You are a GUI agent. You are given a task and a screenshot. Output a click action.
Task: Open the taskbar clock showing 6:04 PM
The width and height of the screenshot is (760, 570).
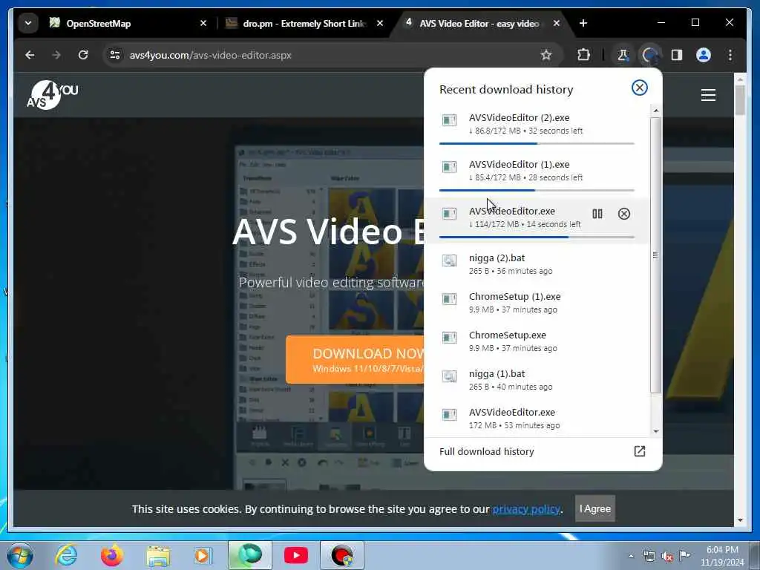[722, 556]
